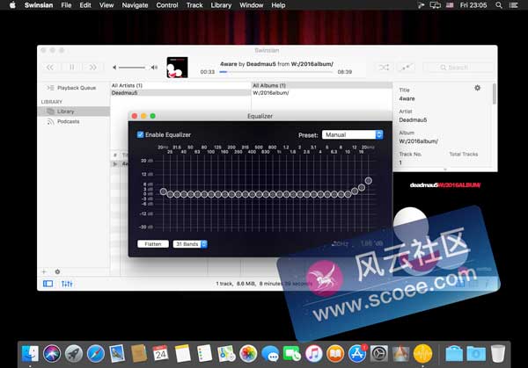Adjust the main volume slider
This screenshot has width=528, height=368.
point(132,68)
